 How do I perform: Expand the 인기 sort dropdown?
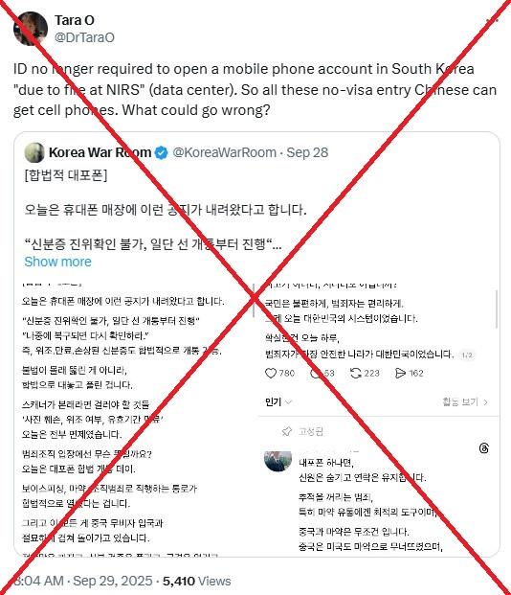[278, 401]
